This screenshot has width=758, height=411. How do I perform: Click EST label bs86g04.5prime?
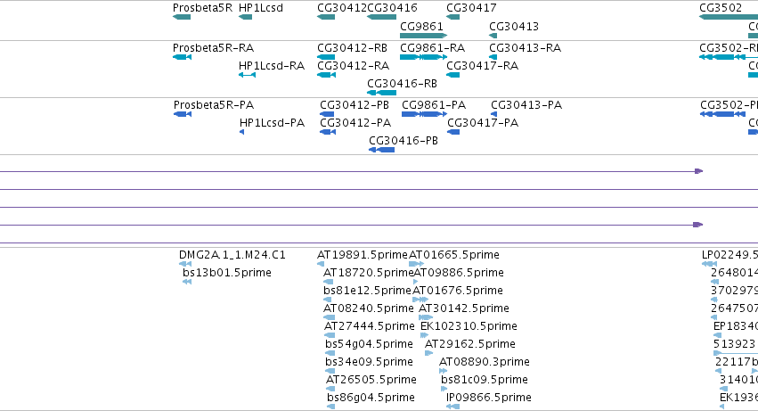tap(371, 398)
